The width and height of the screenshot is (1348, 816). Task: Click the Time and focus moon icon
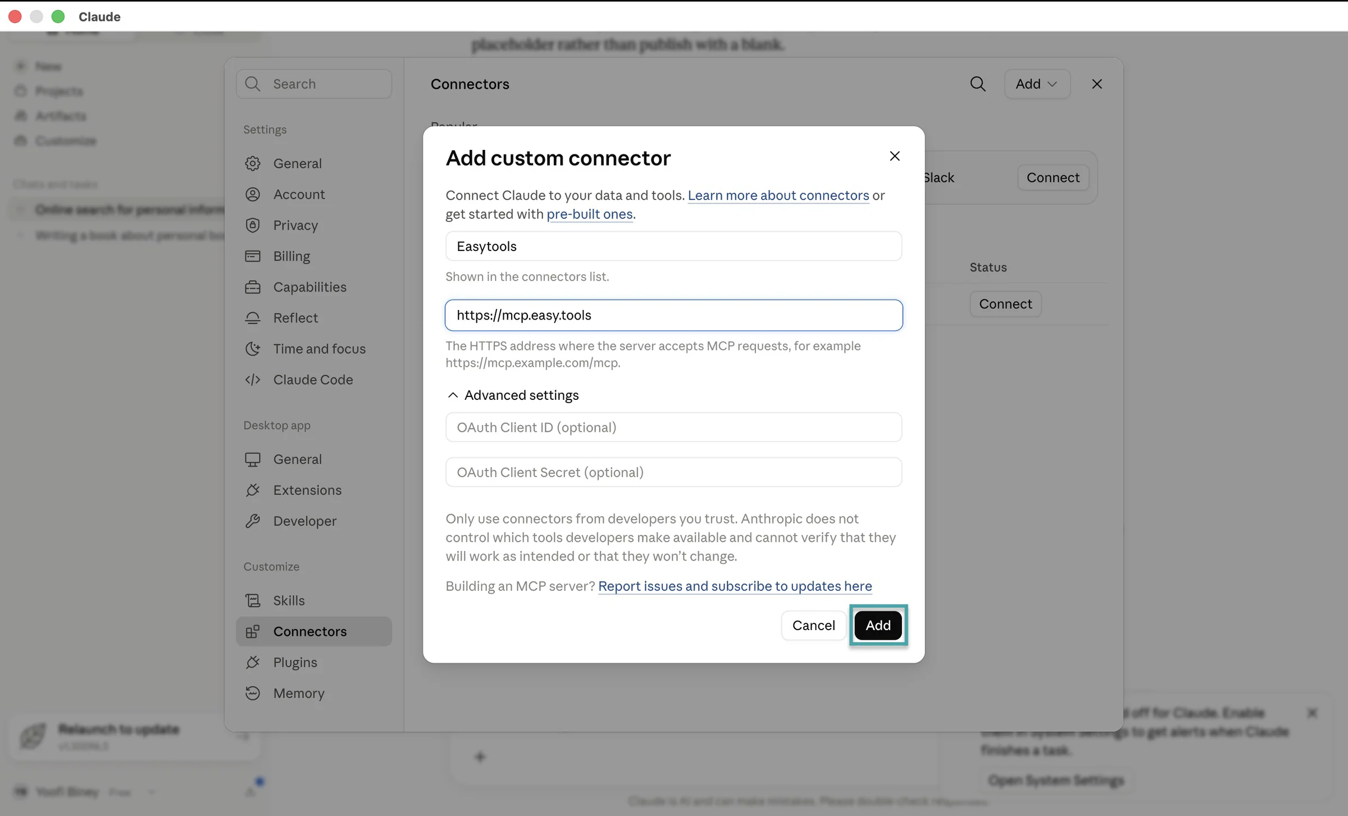tap(253, 349)
